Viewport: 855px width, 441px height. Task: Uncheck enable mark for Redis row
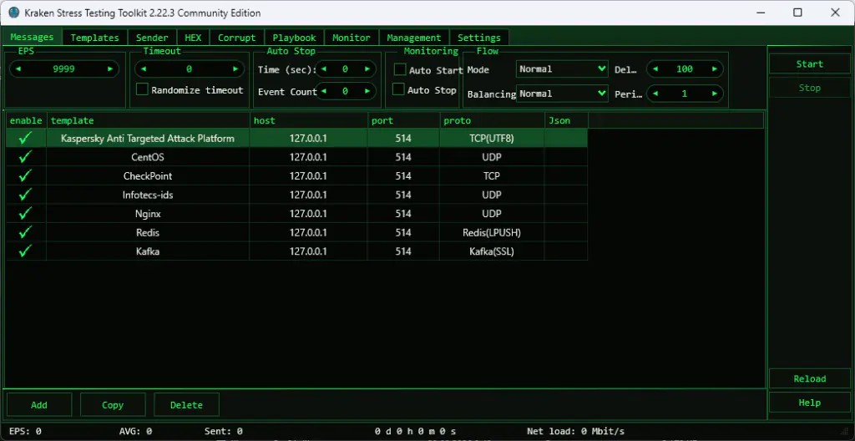[x=25, y=232]
